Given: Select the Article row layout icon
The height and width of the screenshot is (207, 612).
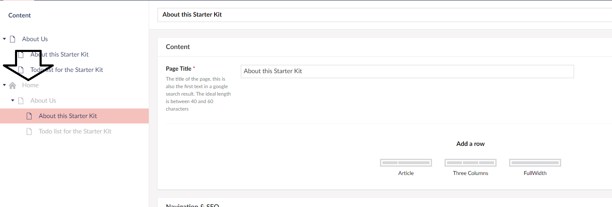Looking at the screenshot, I should (406, 163).
